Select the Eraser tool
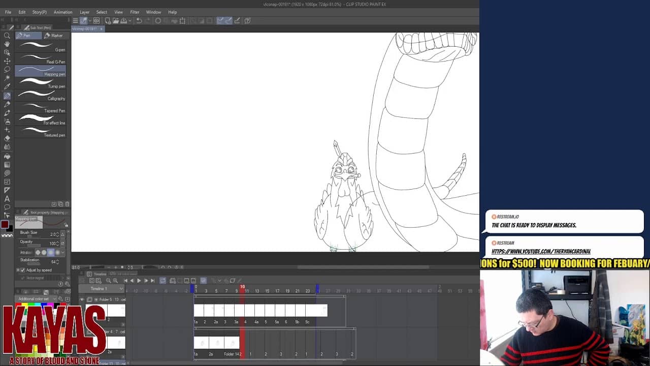The image size is (650, 366). [x=7, y=138]
